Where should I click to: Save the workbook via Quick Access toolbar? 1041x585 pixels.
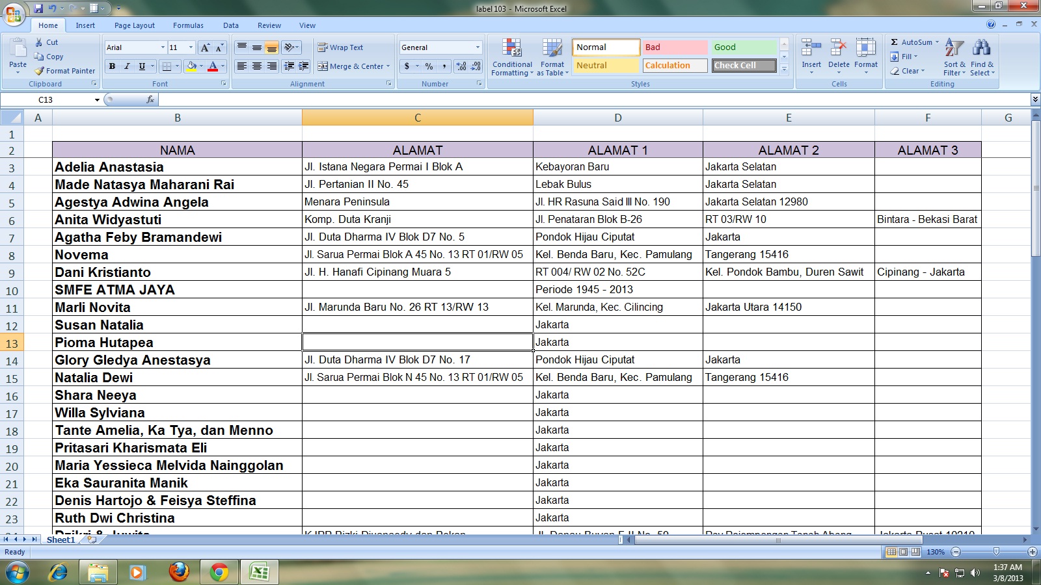pyautogui.click(x=38, y=8)
